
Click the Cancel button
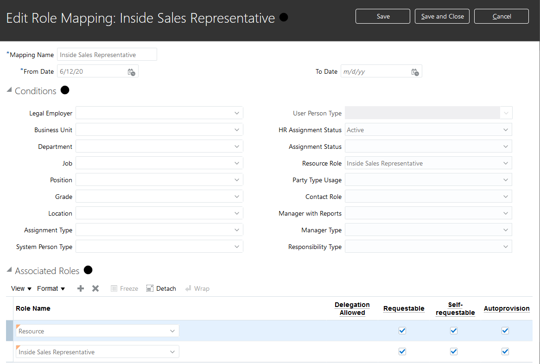[502, 16]
